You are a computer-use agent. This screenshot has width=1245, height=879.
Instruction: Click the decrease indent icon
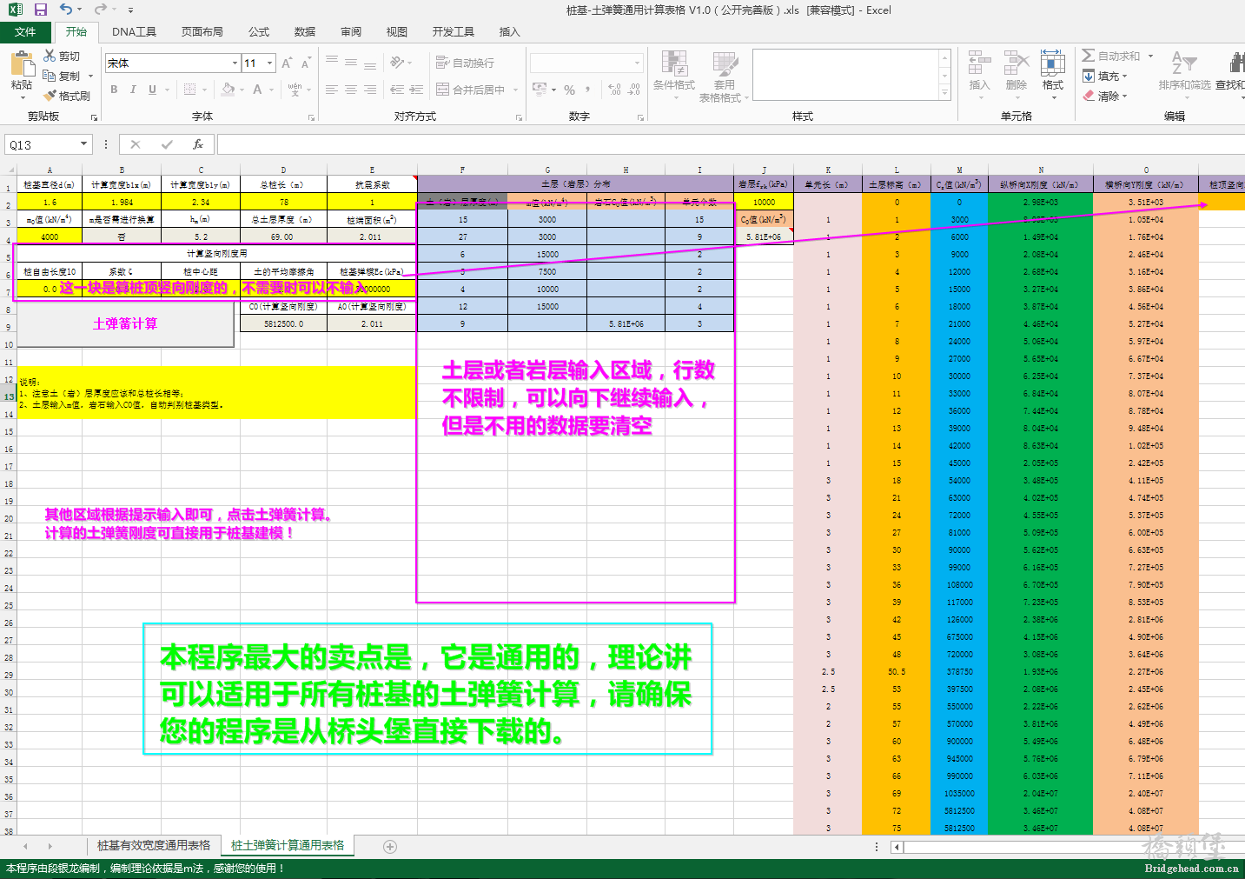[397, 89]
